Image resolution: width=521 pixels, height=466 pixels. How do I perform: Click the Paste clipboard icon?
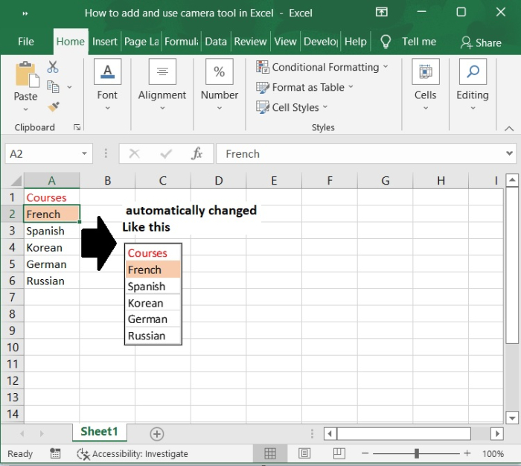coord(25,74)
